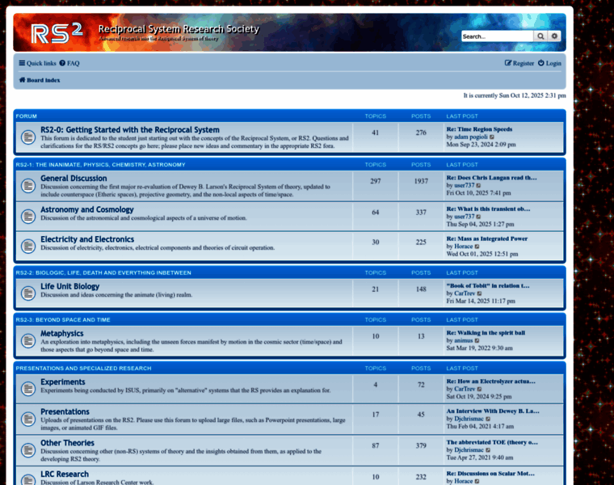614x485 pixels.
Task: Click forum icon beside Presentations
Action: (28, 420)
